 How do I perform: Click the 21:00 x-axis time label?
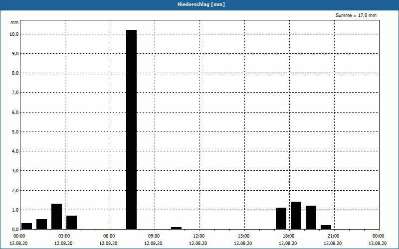click(x=333, y=236)
